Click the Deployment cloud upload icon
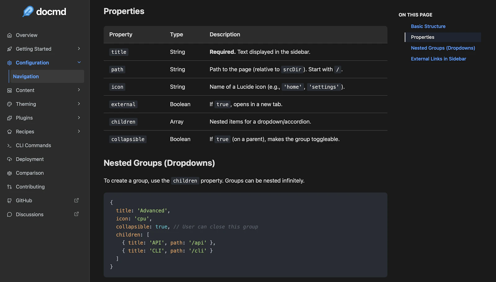 click(10, 159)
